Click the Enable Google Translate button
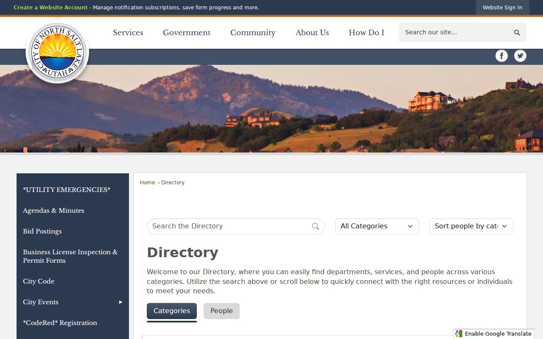543x339 pixels. tap(494, 334)
